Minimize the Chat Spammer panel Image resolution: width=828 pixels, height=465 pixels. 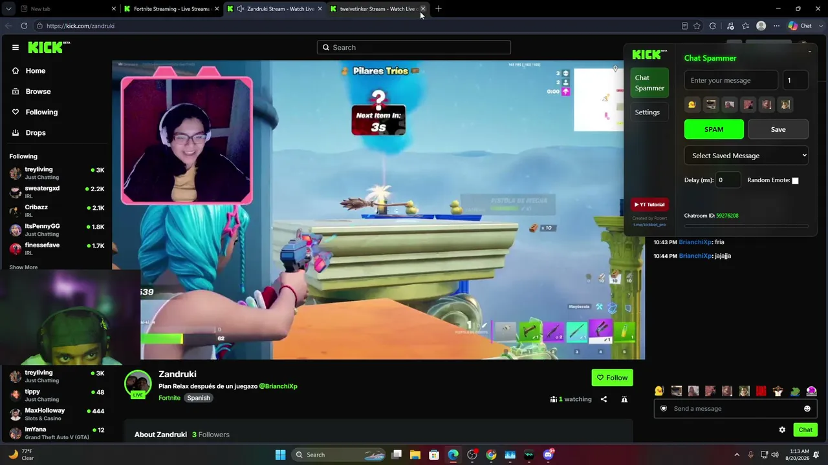tap(809, 51)
